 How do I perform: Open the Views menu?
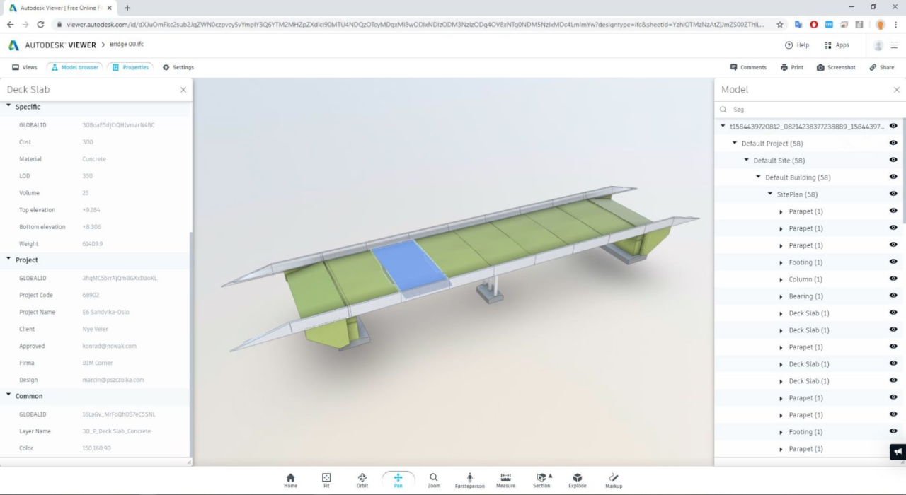(x=24, y=67)
